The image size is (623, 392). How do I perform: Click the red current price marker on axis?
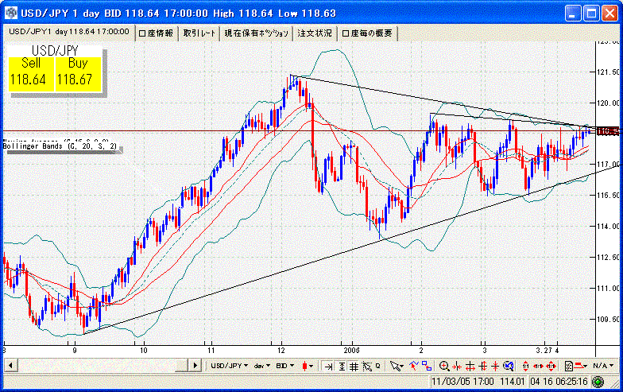pyautogui.click(x=608, y=131)
